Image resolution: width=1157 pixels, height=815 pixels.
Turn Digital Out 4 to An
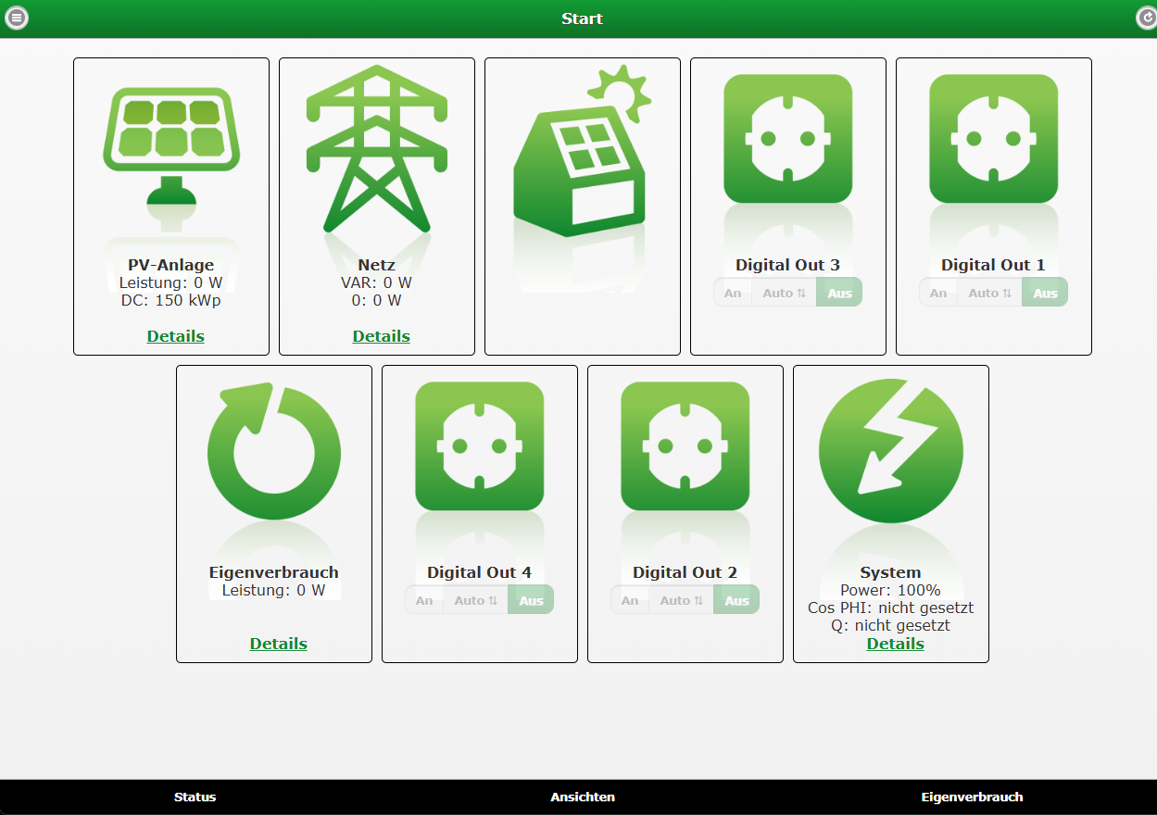click(424, 600)
